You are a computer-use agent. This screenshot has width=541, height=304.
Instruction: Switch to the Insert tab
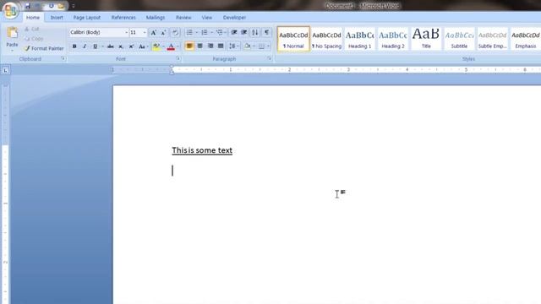click(57, 18)
